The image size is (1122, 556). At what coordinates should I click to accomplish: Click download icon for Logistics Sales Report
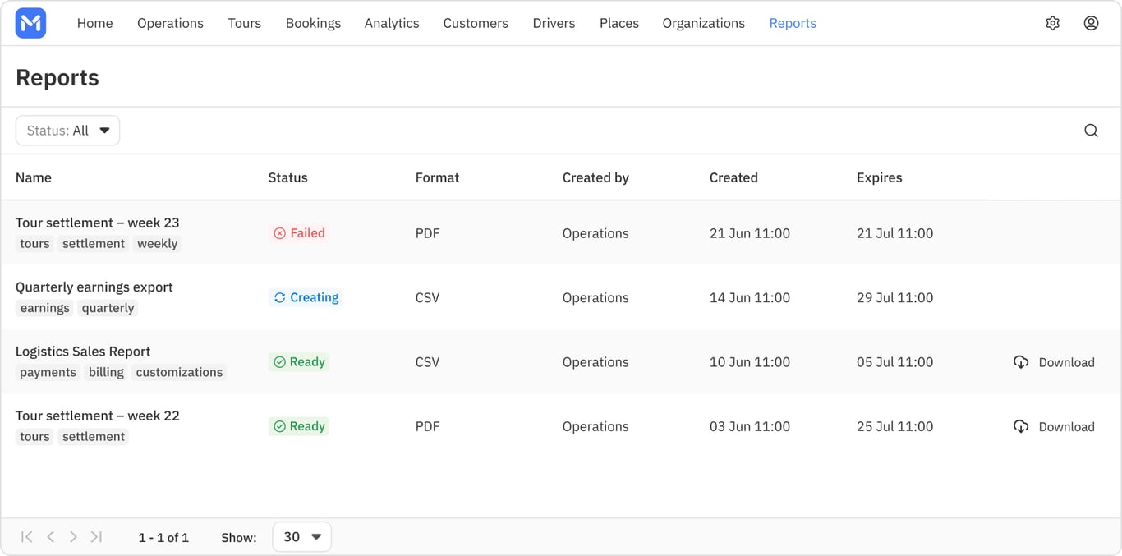(1021, 362)
